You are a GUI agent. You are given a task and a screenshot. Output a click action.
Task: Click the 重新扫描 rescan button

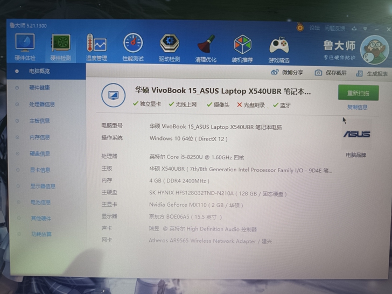coord(358,93)
